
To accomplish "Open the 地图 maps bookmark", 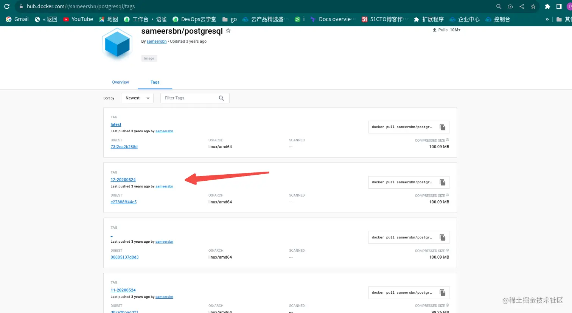I will pyautogui.click(x=109, y=19).
